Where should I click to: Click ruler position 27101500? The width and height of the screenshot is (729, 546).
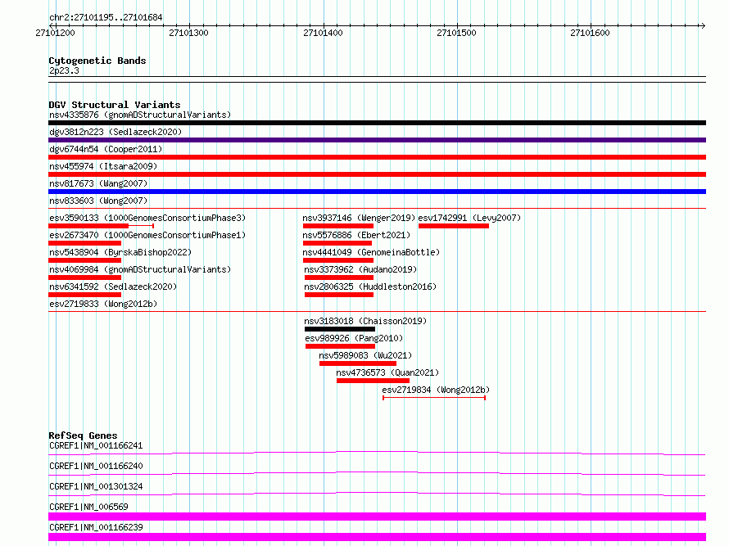(x=456, y=33)
